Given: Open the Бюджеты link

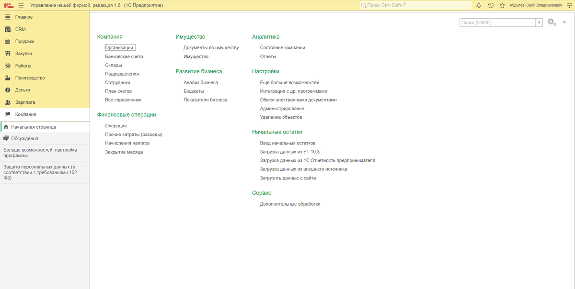Looking at the screenshot, I should pos(194,91).
